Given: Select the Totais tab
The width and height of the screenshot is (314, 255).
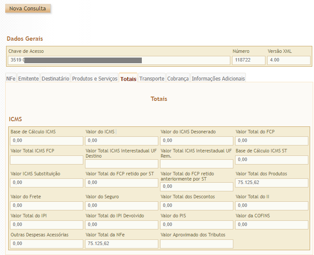Looking at the screenshot, I should coord(128,79).
